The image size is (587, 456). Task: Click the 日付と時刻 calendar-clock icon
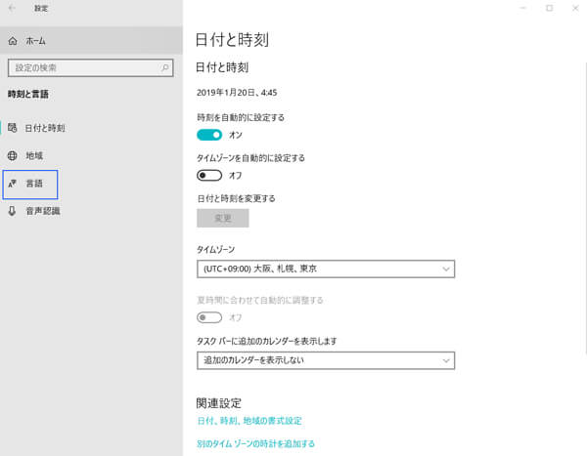coord(13,128)
